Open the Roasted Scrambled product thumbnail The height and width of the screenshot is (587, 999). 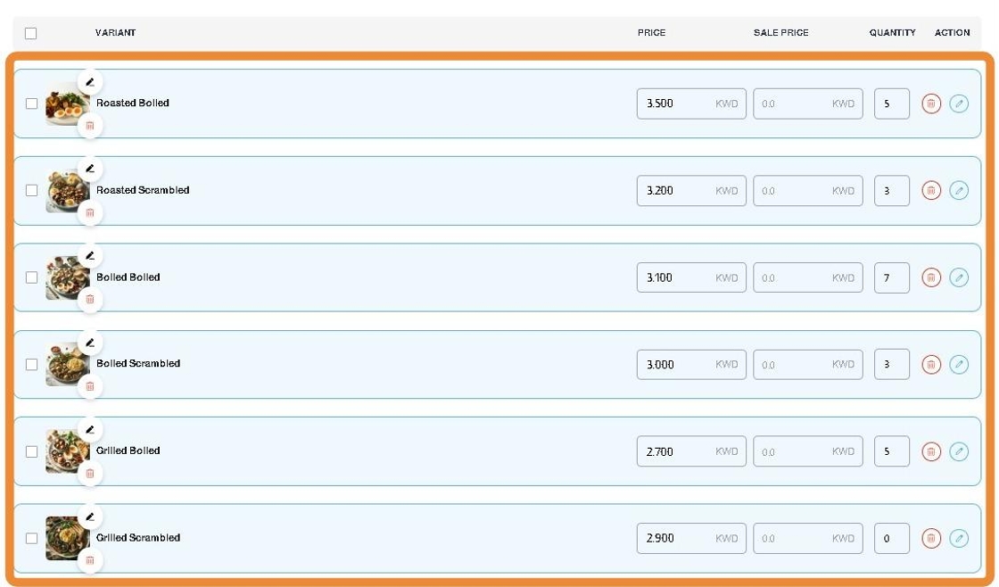pyautogui.click(x=67, y=191)
